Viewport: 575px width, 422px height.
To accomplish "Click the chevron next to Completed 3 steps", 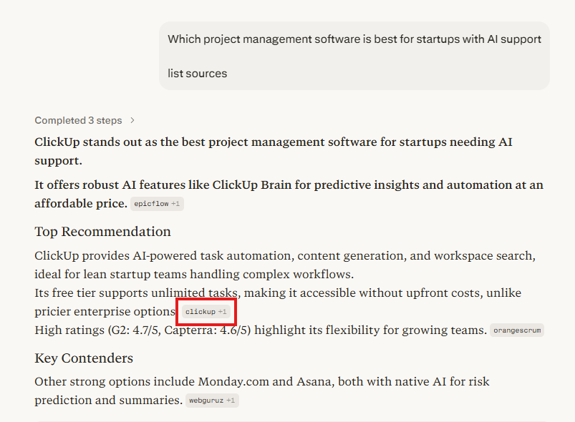I will point(132,120).
